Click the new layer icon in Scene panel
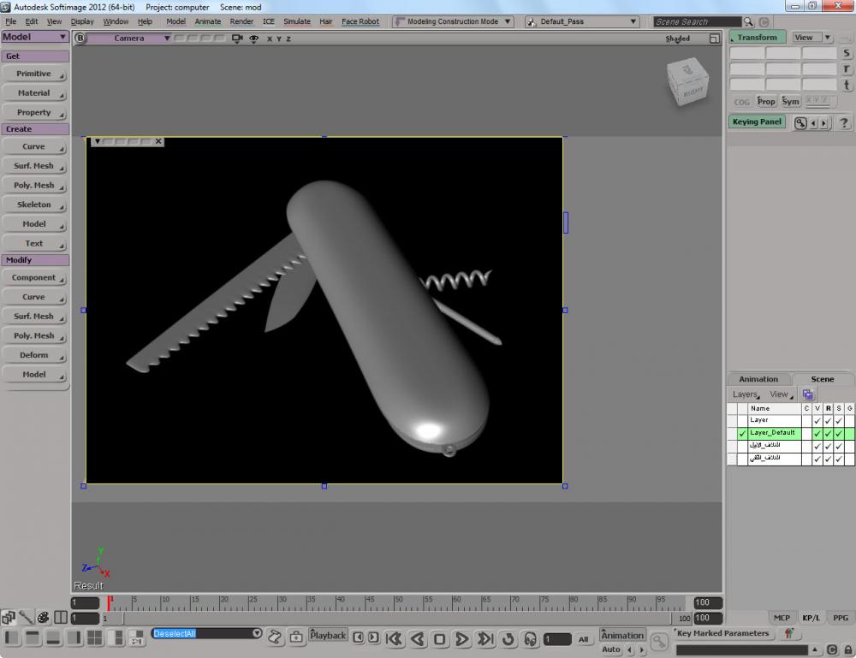 [807, 394]
